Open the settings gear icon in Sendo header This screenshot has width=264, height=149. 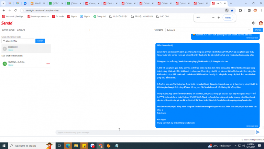pyautogui.click(x=254, y=23)
